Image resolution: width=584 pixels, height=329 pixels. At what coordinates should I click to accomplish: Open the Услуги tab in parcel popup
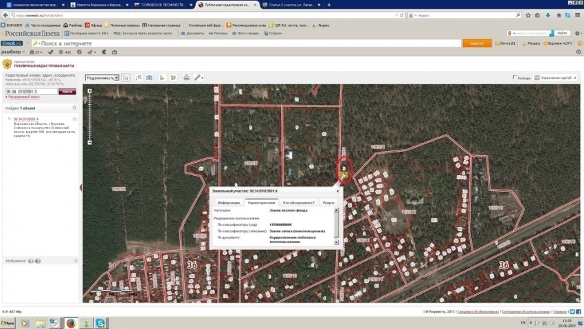click(328, 203)
